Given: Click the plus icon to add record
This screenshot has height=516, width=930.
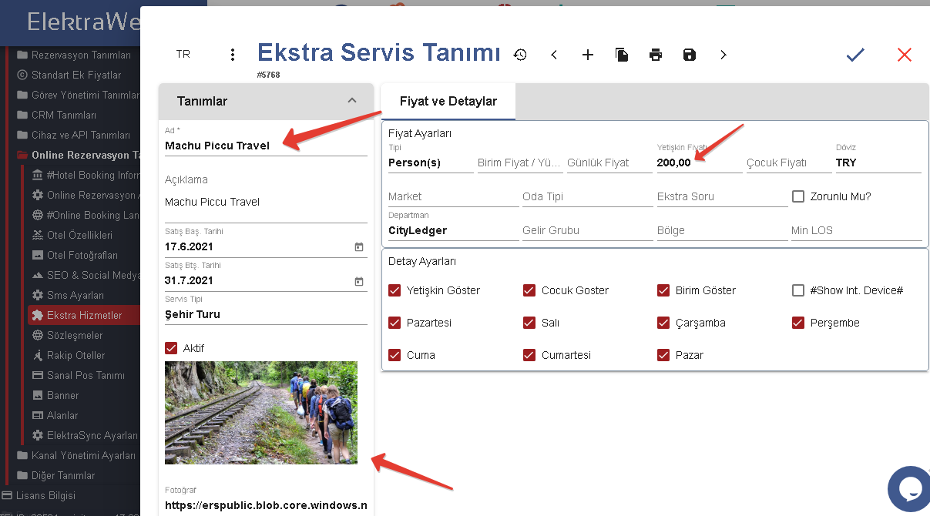Looking at the screenshot, I should [x=588, y=55].
